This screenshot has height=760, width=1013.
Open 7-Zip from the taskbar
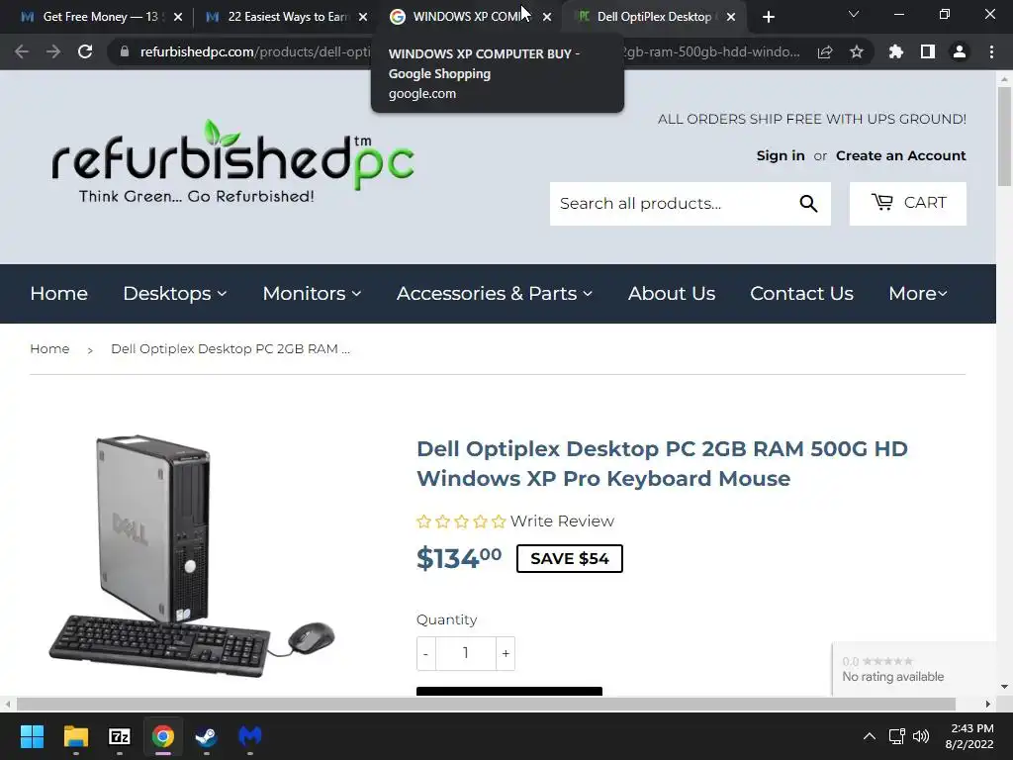click(120, 736)
